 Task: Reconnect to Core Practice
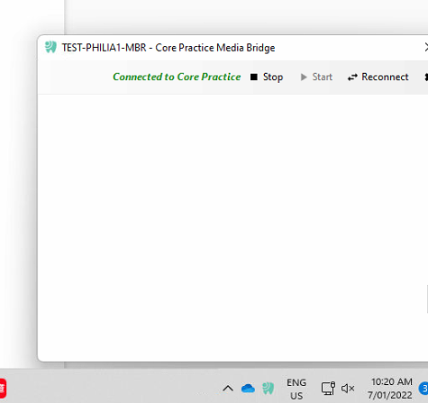tap(378, 77)
